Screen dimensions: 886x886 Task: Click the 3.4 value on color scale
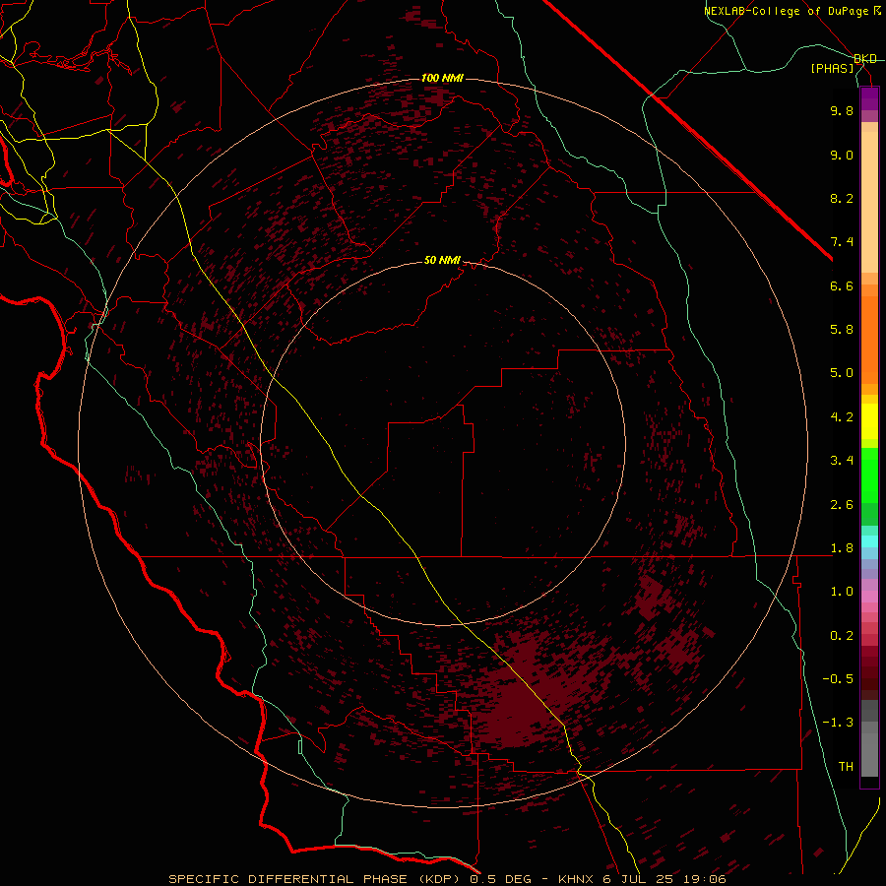pyautogui.click(x=842, y=461)
